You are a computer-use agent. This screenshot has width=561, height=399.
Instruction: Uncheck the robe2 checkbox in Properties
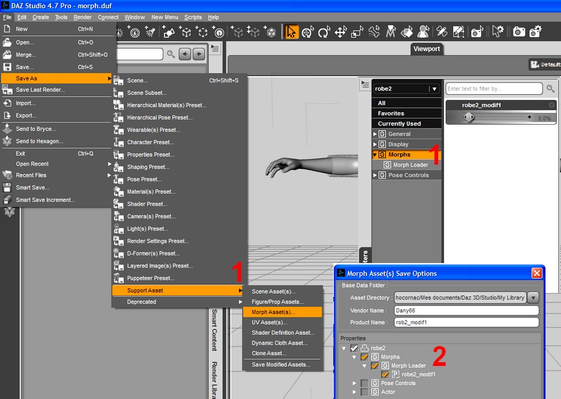(354, 348)
